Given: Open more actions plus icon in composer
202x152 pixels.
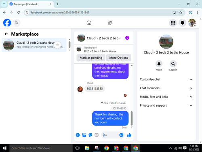Looking at the screenshot, I should 78,135.
